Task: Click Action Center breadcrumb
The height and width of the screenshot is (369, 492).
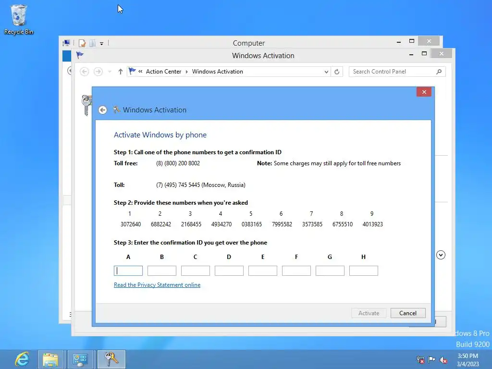Action: [x=163, y=72]
